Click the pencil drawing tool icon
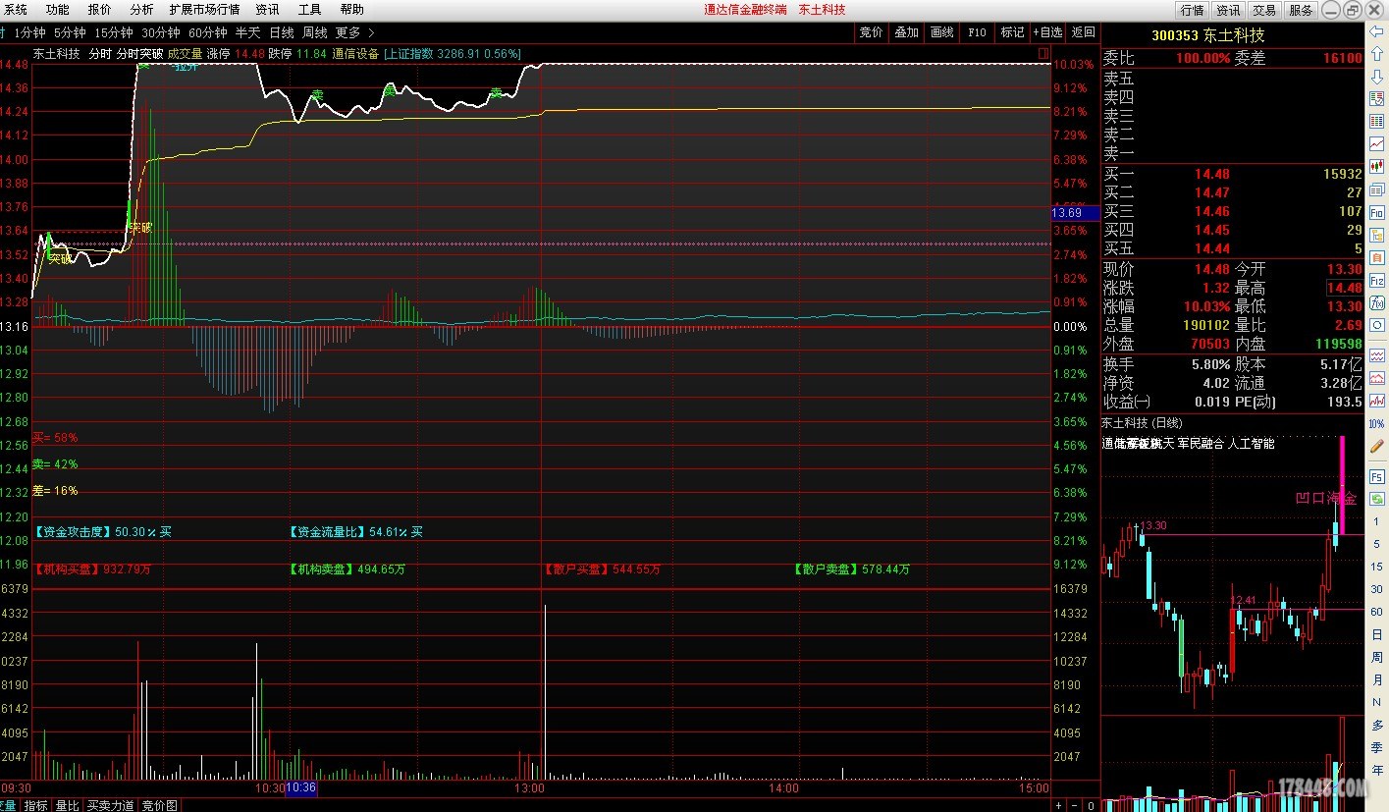The height and width of the screenshot is (812, 1389). pos(1377,446)
